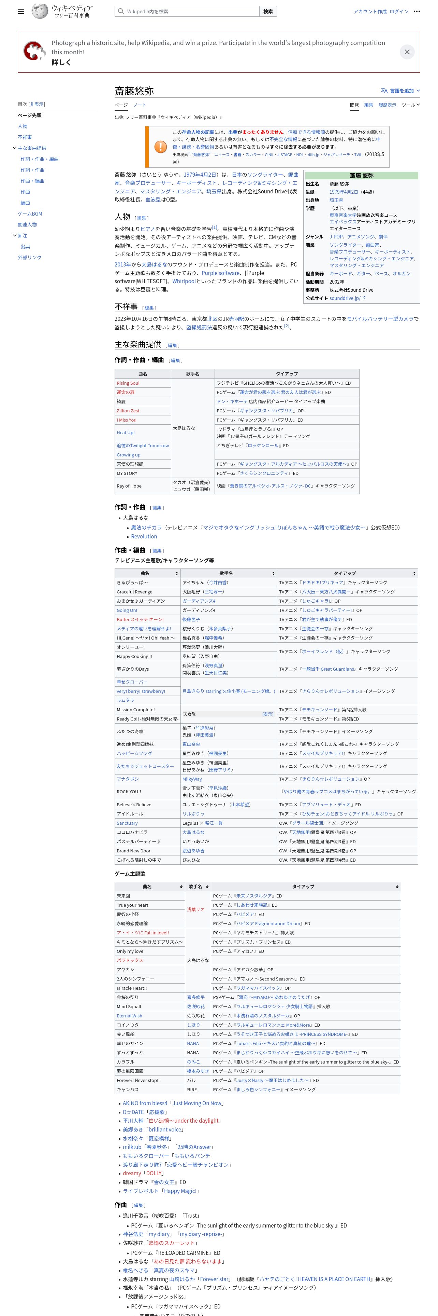Open Rising Soul red link
The height and width of the screenshot is (1316, 438).
pyautogui.click(x=128, y=383)
